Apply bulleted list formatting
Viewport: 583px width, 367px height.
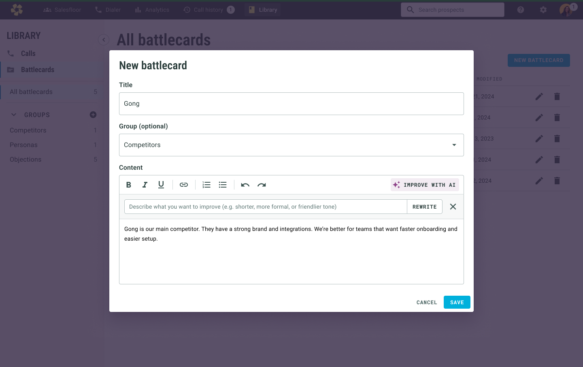pos(223,185)
